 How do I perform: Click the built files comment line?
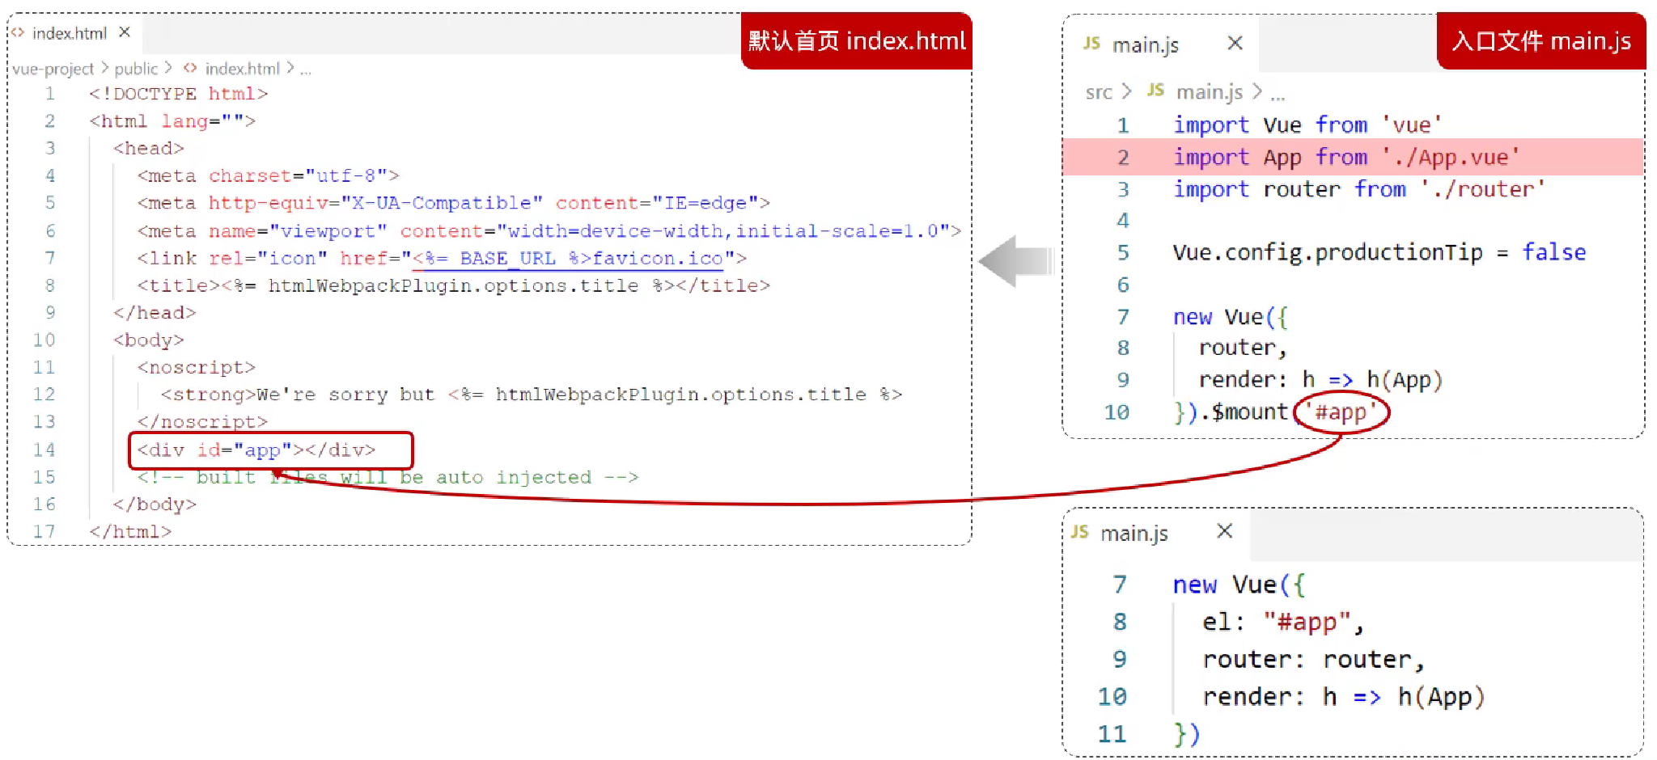[388, 478]
